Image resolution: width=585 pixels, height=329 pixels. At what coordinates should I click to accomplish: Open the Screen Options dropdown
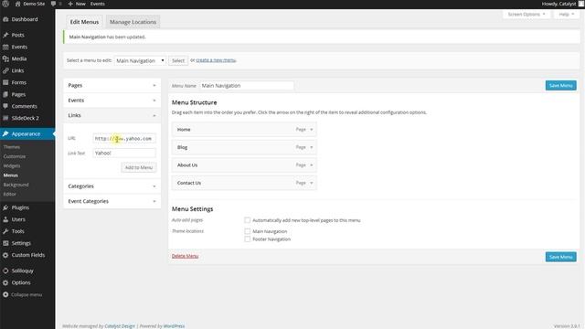(x=526, y=15)
